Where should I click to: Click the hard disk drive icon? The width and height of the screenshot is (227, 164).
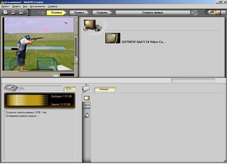tap(11, 89)
